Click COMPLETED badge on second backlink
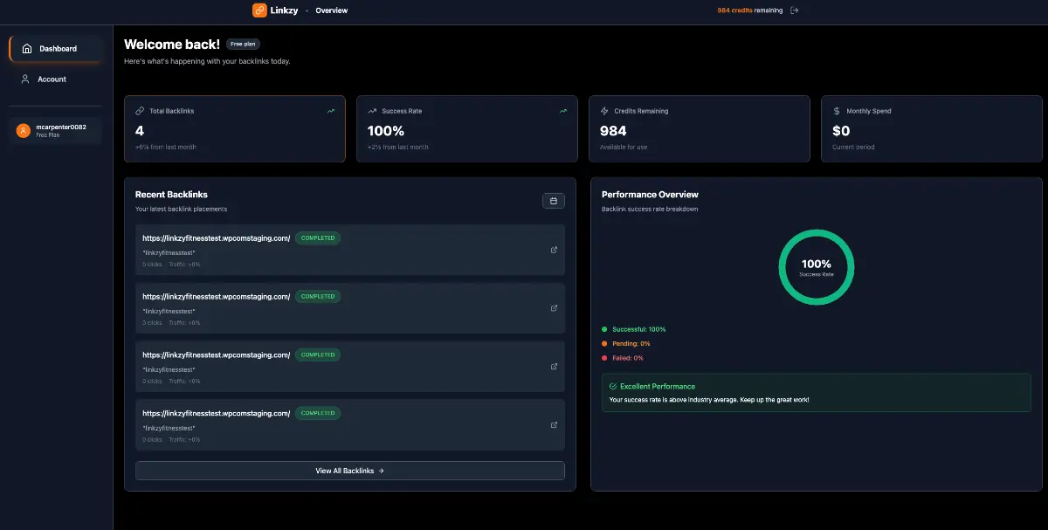This screenshot has height=530, width=1048. 318,296
